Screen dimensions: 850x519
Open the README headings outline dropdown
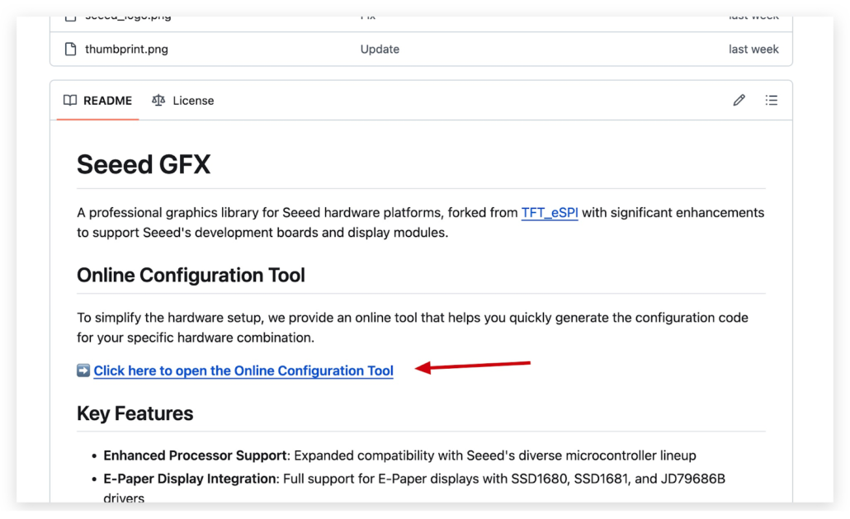click(772, 100)
